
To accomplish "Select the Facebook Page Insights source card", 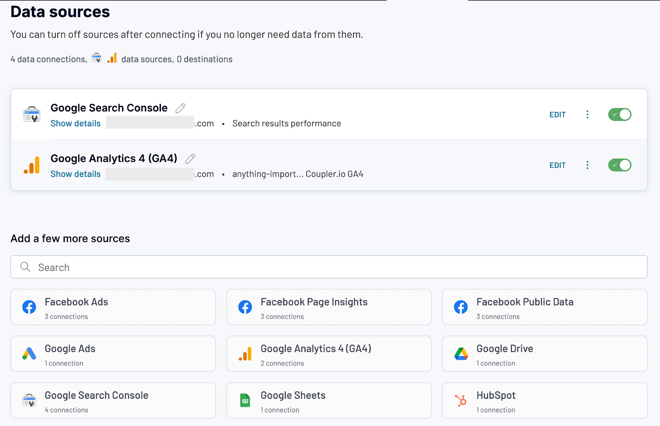I will (329, 307).
